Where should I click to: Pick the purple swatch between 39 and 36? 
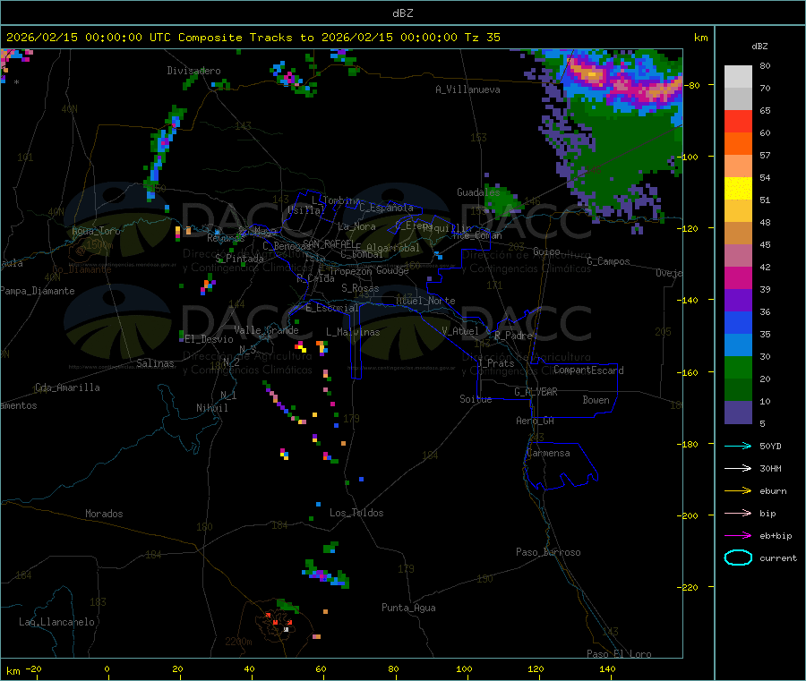(738, 301)
